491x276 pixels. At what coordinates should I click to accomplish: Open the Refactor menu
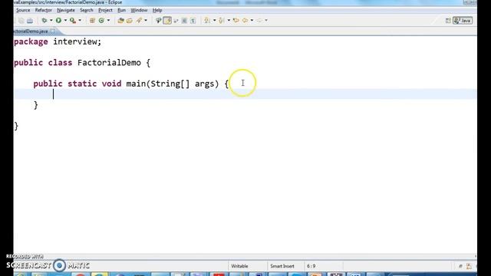click(44, 10)
